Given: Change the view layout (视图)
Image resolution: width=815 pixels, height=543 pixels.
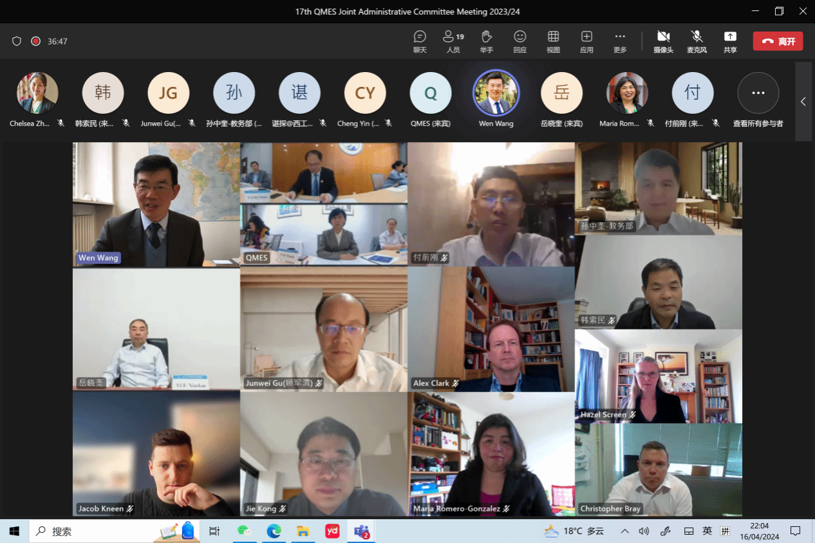Looking at the screenshot, I should (x=553, y=41).
